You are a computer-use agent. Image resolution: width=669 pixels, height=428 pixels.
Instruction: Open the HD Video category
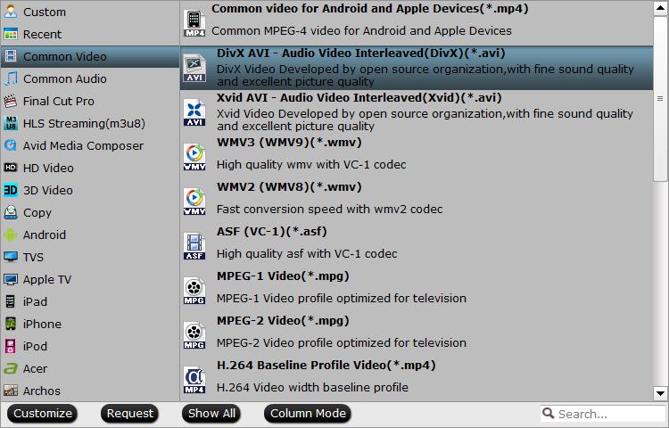tap(90, 168)
